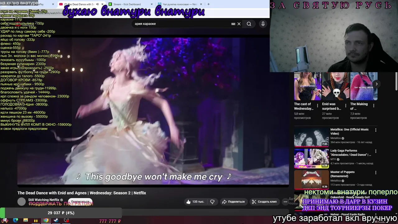The height and width of the screenshot is (224, 398).
Task: Click the YouTube search magnifier icon
Action: pyautogui.click(x=249, y=24)
